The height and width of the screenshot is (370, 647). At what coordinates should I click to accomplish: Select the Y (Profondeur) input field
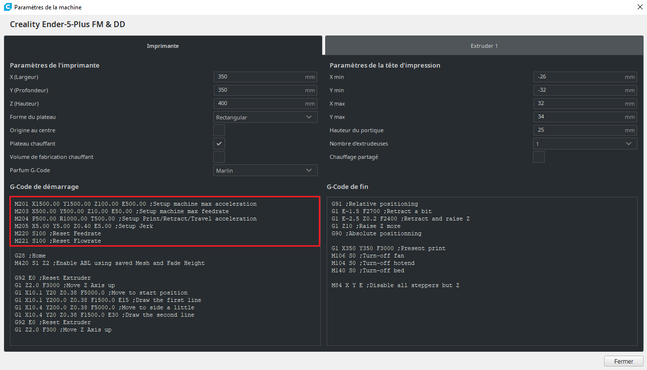266,90
